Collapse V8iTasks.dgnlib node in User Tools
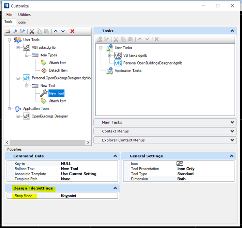Image resolution: width=242 pixels, height=228 pixels. (x=18, y=48)
